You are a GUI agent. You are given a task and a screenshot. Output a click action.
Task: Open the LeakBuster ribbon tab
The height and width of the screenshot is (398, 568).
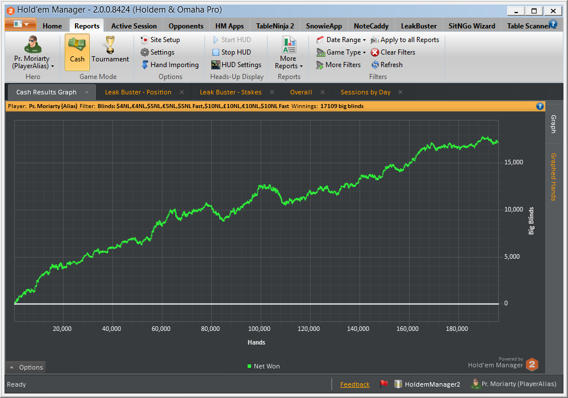419,26
